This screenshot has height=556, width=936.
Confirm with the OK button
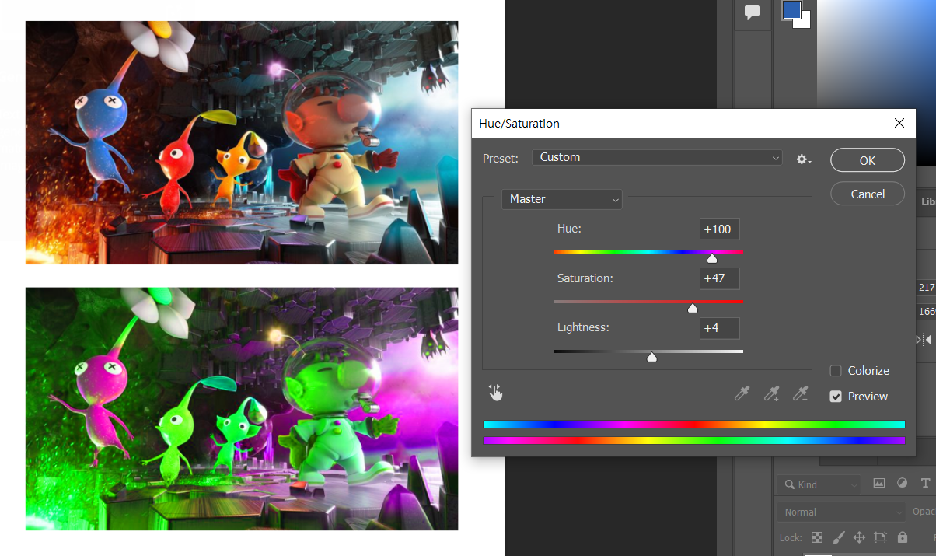click(x=868, y=160)
